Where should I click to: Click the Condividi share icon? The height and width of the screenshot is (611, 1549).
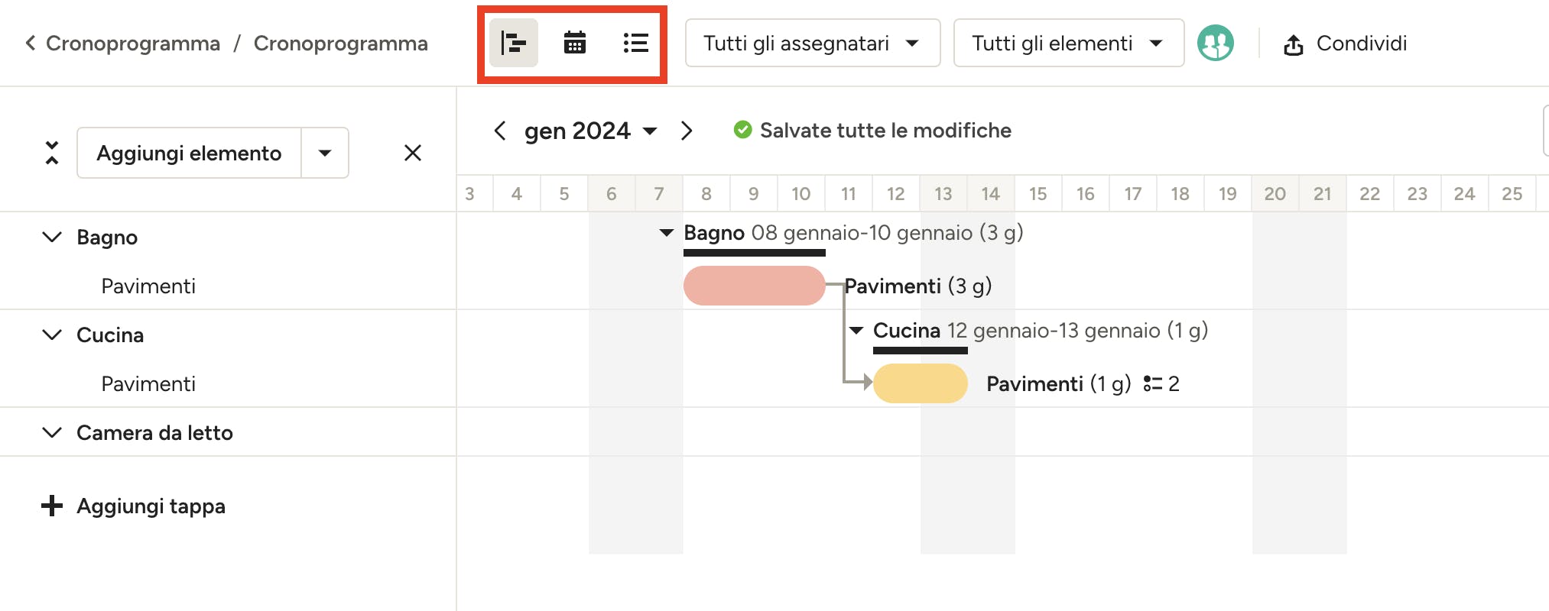click(x=1293, y=45)
